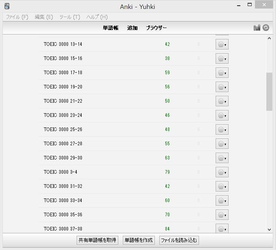
Task: Open gear options for TOEIC 3000 21-22
Action: pos(222,101)
